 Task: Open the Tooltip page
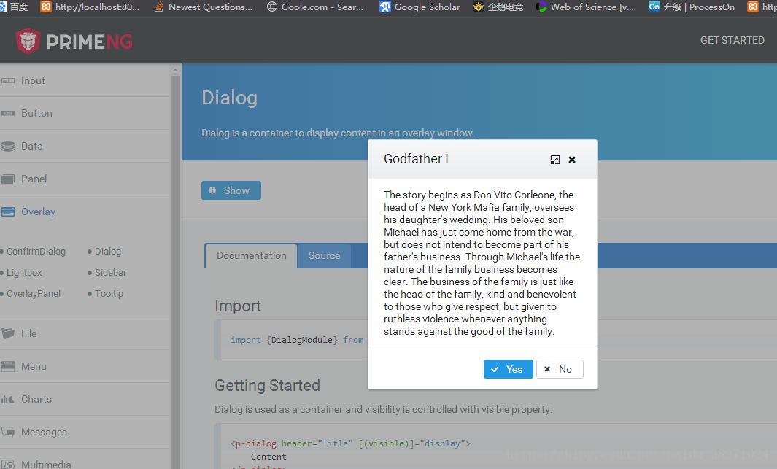(109, 294)
